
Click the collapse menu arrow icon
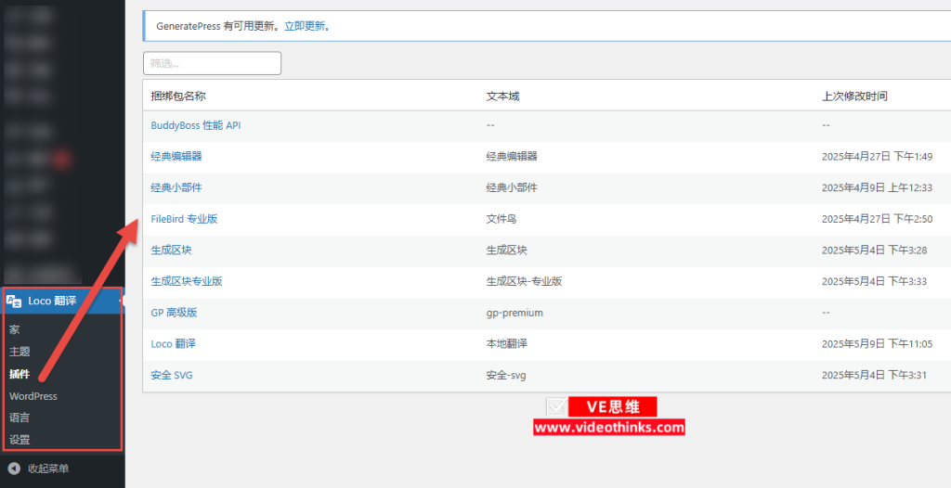(14, 469)
